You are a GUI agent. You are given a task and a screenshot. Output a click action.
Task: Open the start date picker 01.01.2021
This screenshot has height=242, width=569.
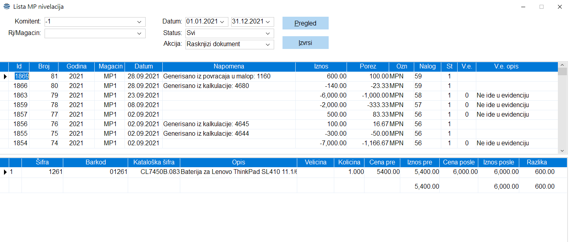pos(222,22)
